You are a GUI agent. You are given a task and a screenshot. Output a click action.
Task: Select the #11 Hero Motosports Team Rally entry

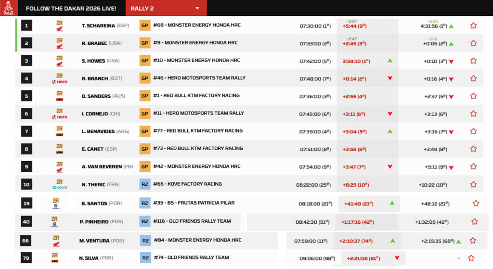(x=198, y=114)
